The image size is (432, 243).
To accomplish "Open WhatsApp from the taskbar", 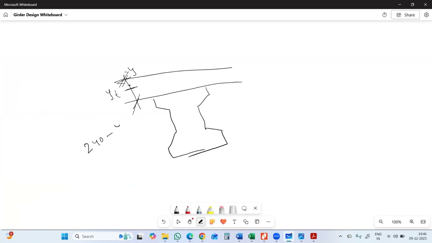I will click(178, 236).
